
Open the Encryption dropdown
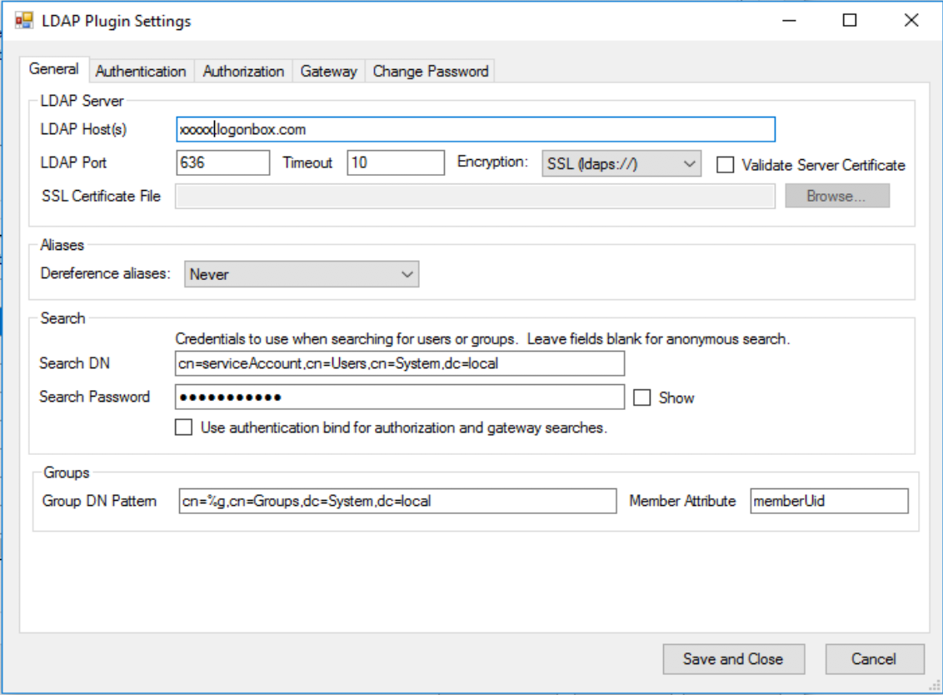click(x=621, y=163)
